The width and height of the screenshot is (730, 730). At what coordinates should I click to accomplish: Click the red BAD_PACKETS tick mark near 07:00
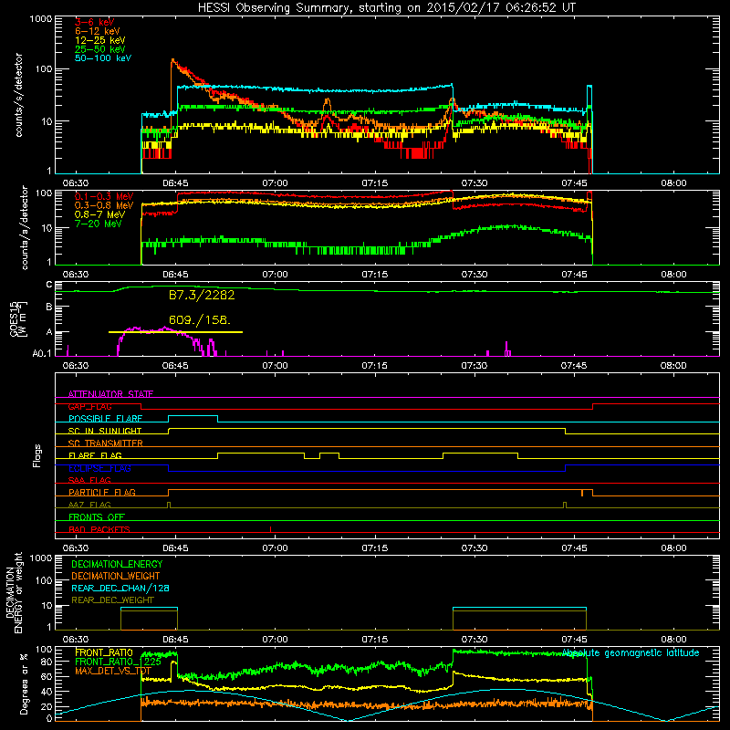pos(270,529)
